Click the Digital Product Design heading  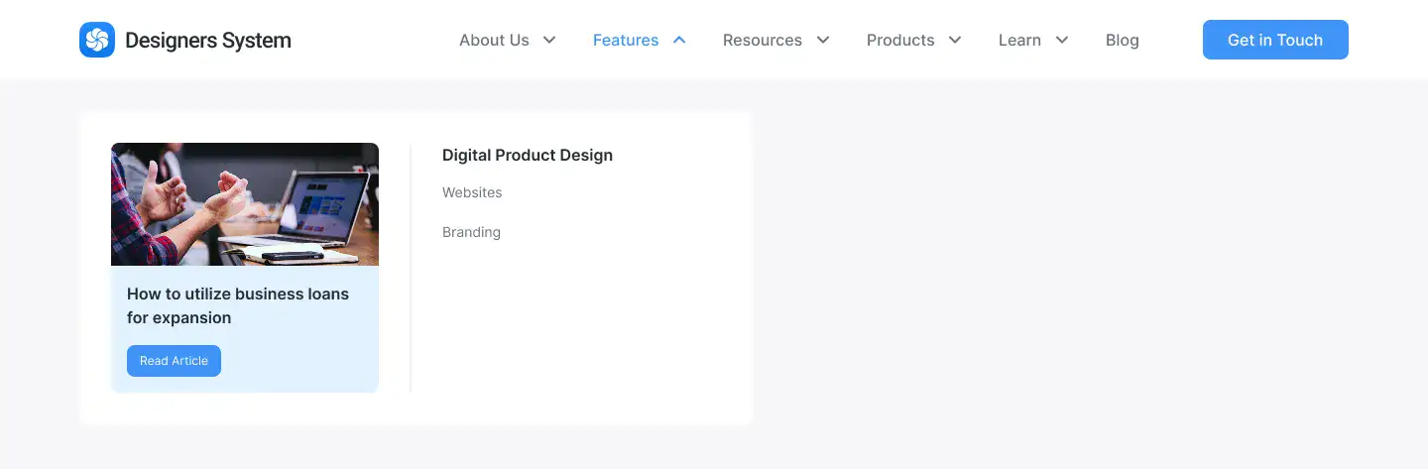(x=528, y=155)
